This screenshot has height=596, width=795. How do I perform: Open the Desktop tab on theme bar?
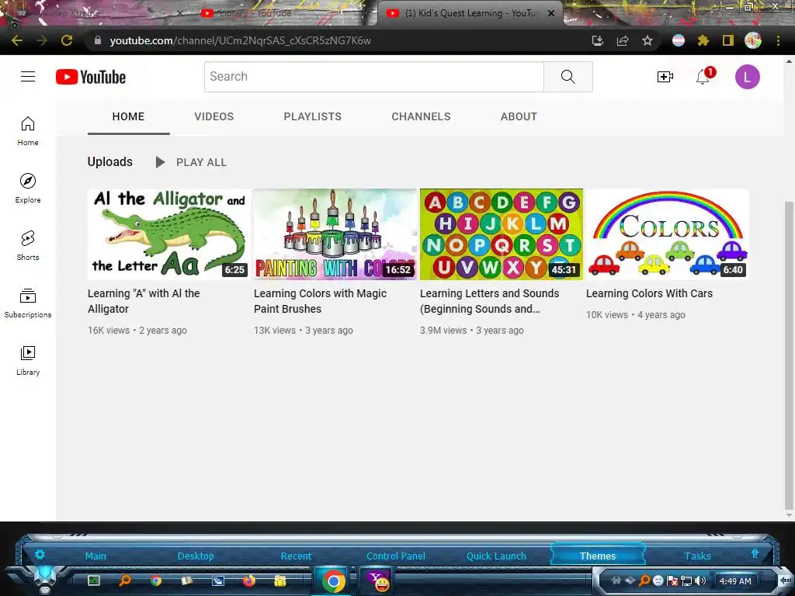coord(196,556)
